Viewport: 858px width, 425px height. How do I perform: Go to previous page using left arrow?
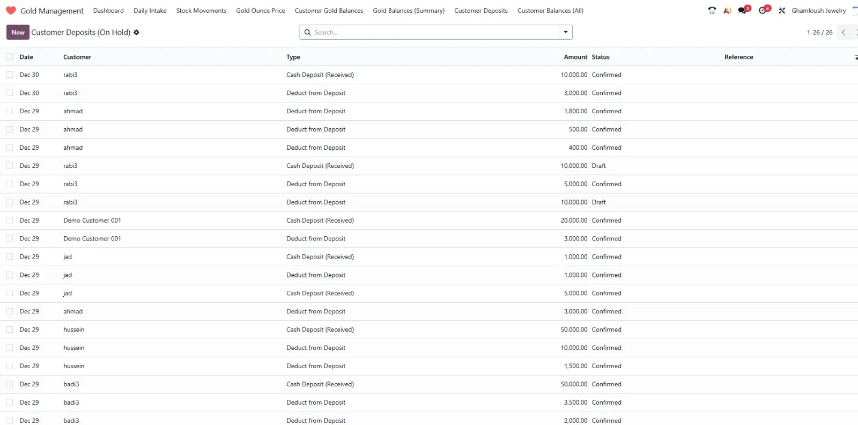[x=844, y=32]
